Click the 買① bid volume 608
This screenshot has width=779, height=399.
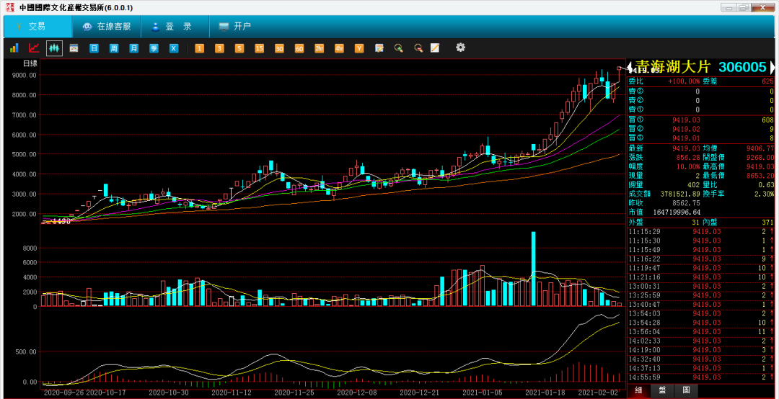pos(767,120)
